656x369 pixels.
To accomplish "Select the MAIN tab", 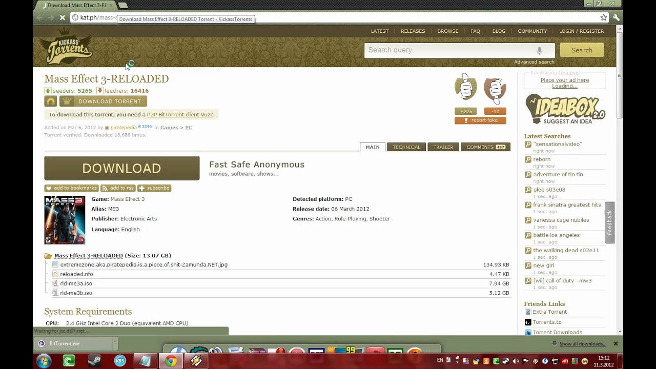I will click(373, 147).
